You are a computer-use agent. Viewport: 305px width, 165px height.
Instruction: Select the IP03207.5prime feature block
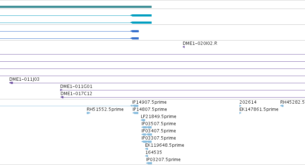point(149,163)
